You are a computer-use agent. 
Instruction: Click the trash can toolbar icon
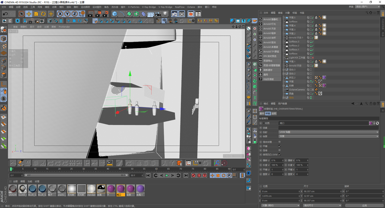coord(61,21)
